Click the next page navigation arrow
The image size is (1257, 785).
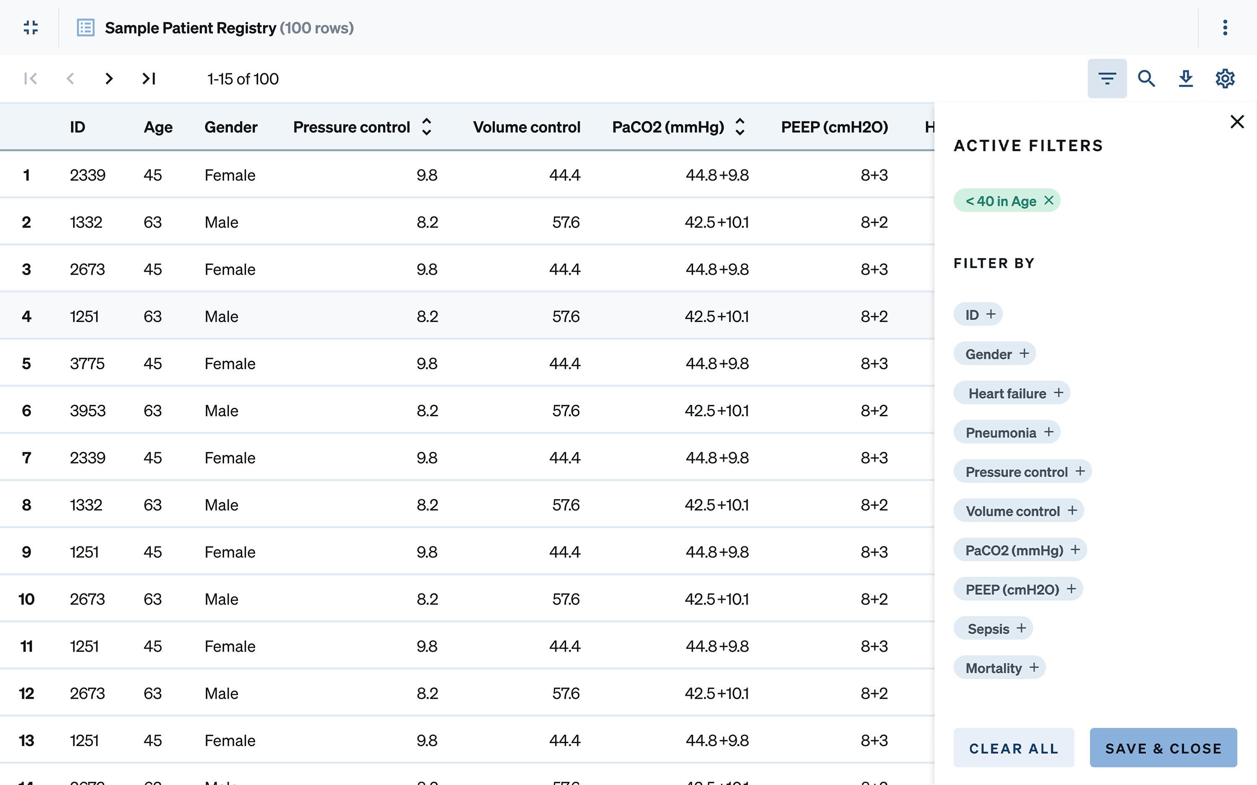coord(109,79)
